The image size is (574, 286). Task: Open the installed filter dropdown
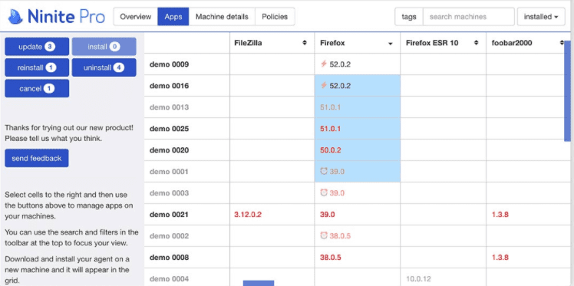[x=541, y=17]
